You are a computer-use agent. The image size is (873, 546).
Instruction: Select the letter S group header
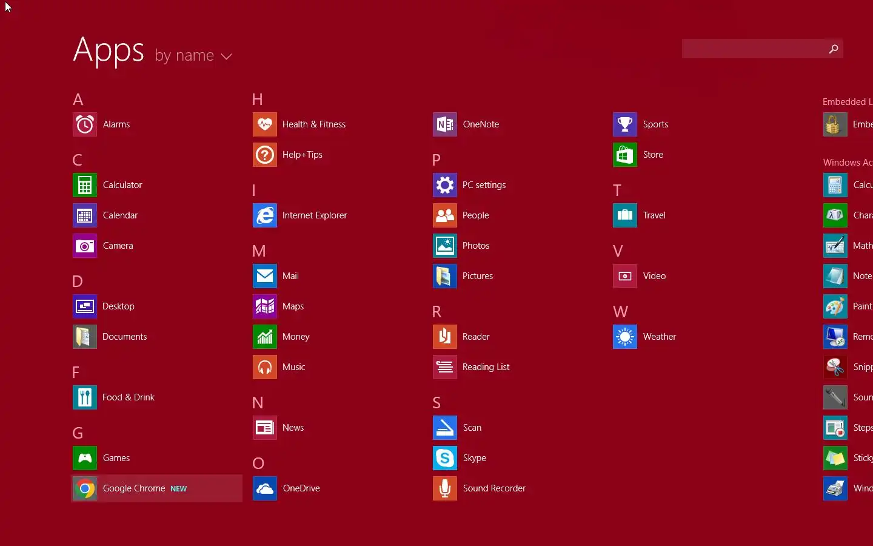click(436, 403)
